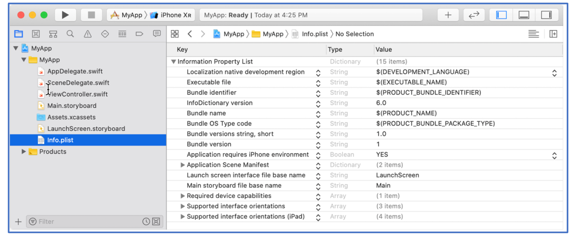Toggle the Navigator panel visibility
This screenshot has width=573, height=239.
click(x=502, y=15)
